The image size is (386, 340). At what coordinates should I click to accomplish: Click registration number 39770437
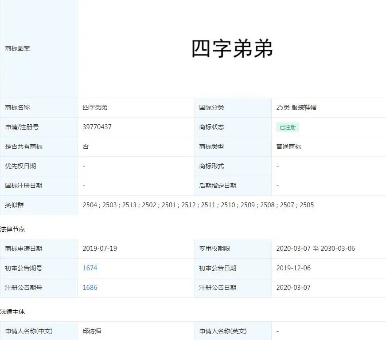point(97,127)
